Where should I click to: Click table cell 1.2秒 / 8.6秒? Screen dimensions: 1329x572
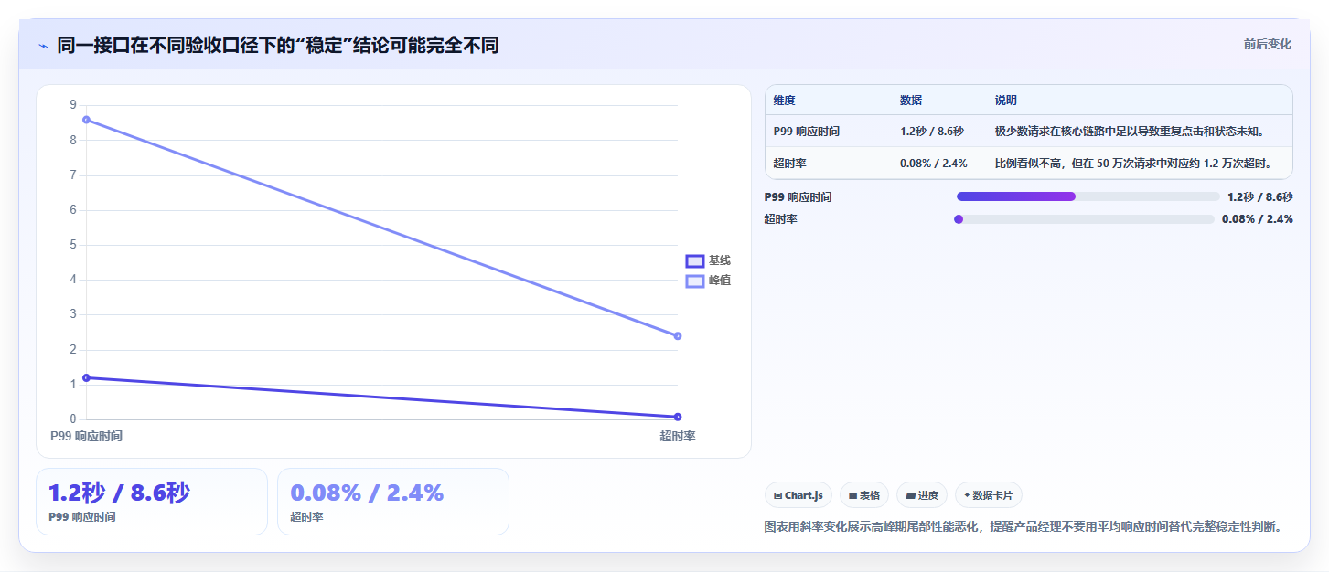[x=932, y=132]
